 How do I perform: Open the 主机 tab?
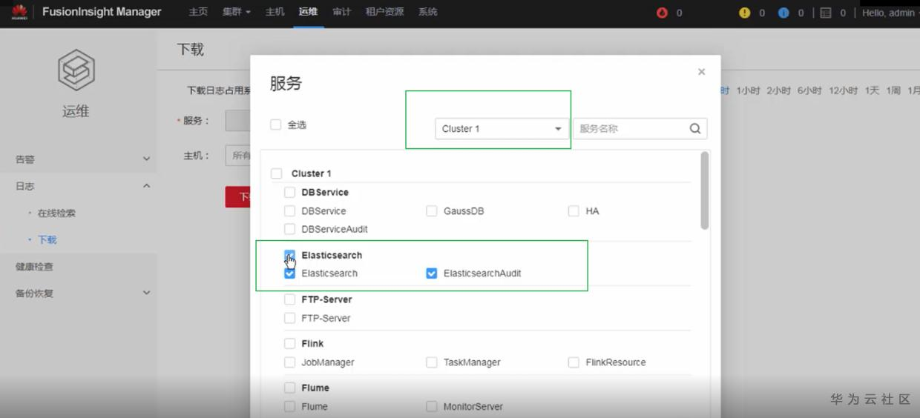tap(275, 13)
